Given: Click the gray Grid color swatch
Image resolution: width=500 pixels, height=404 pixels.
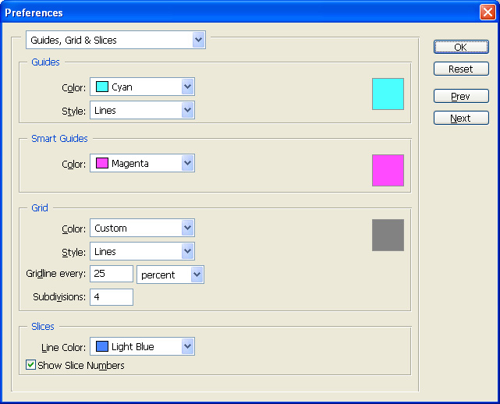Looking at the screenshot, I should pyautogui.click(x=388, y=235).
